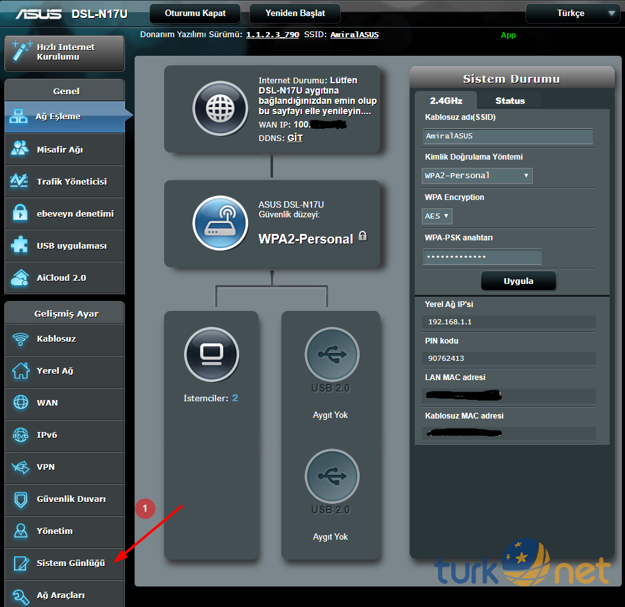Click the İstemciler count 2

[x=235, y=398]
